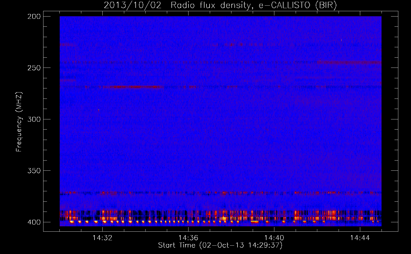Image resolution: width=411 pixels, height=254 pixels.
Task: Click the bright red emission streak near 270 MHz
Action: coord(133,87)
